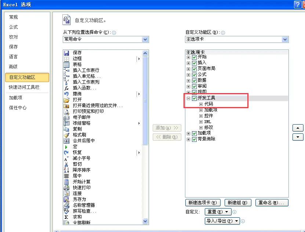Uncheck the 开始 tab checkbox
The height and width of the screenshot is (232, 305).
(x=194, y=57)
